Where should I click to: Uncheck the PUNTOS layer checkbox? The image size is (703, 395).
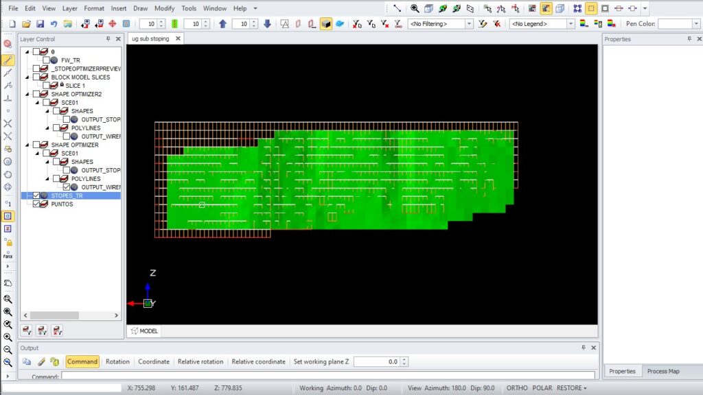pyautogui.click(x=36, y=204)
